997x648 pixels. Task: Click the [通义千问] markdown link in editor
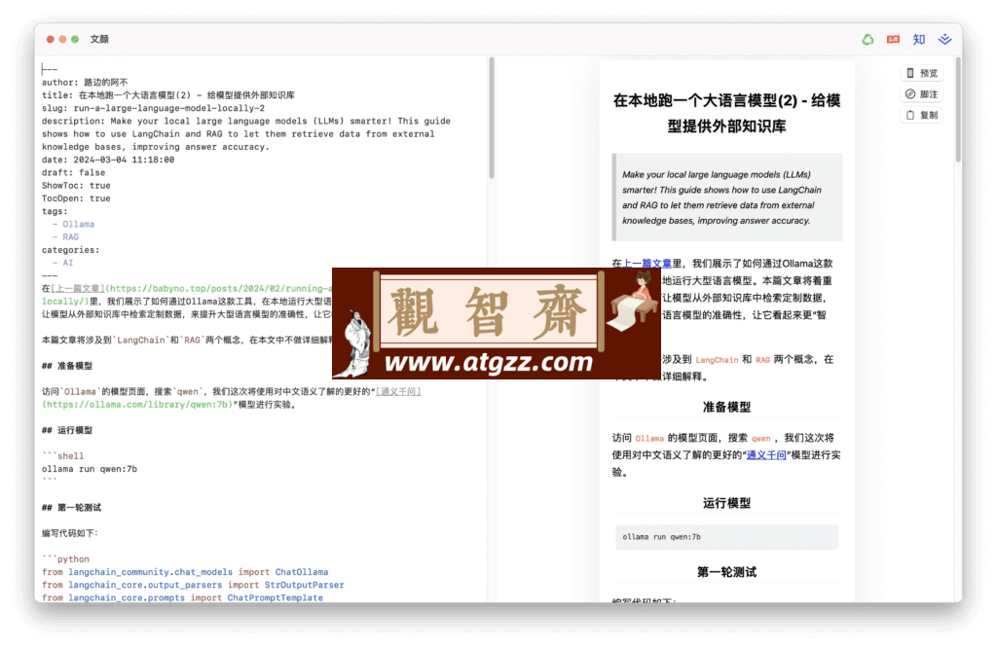point(398,391)
